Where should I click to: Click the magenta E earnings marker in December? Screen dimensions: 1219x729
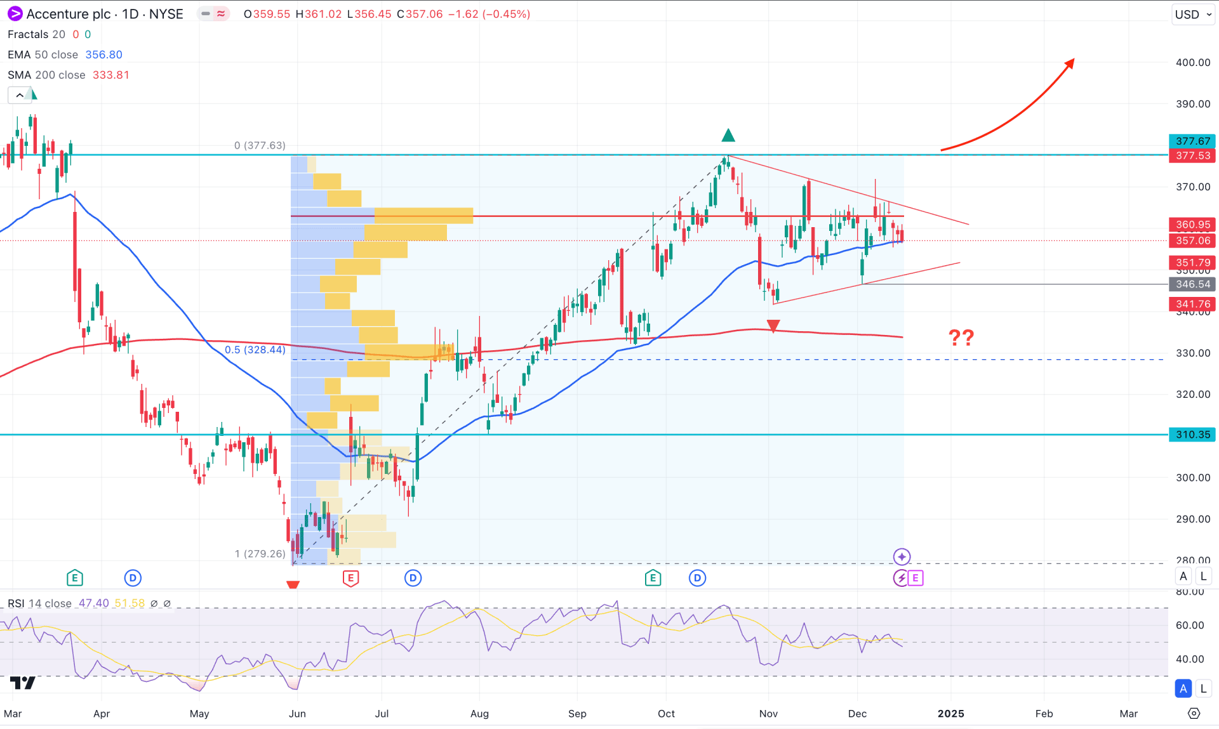(x=916, y=578)
